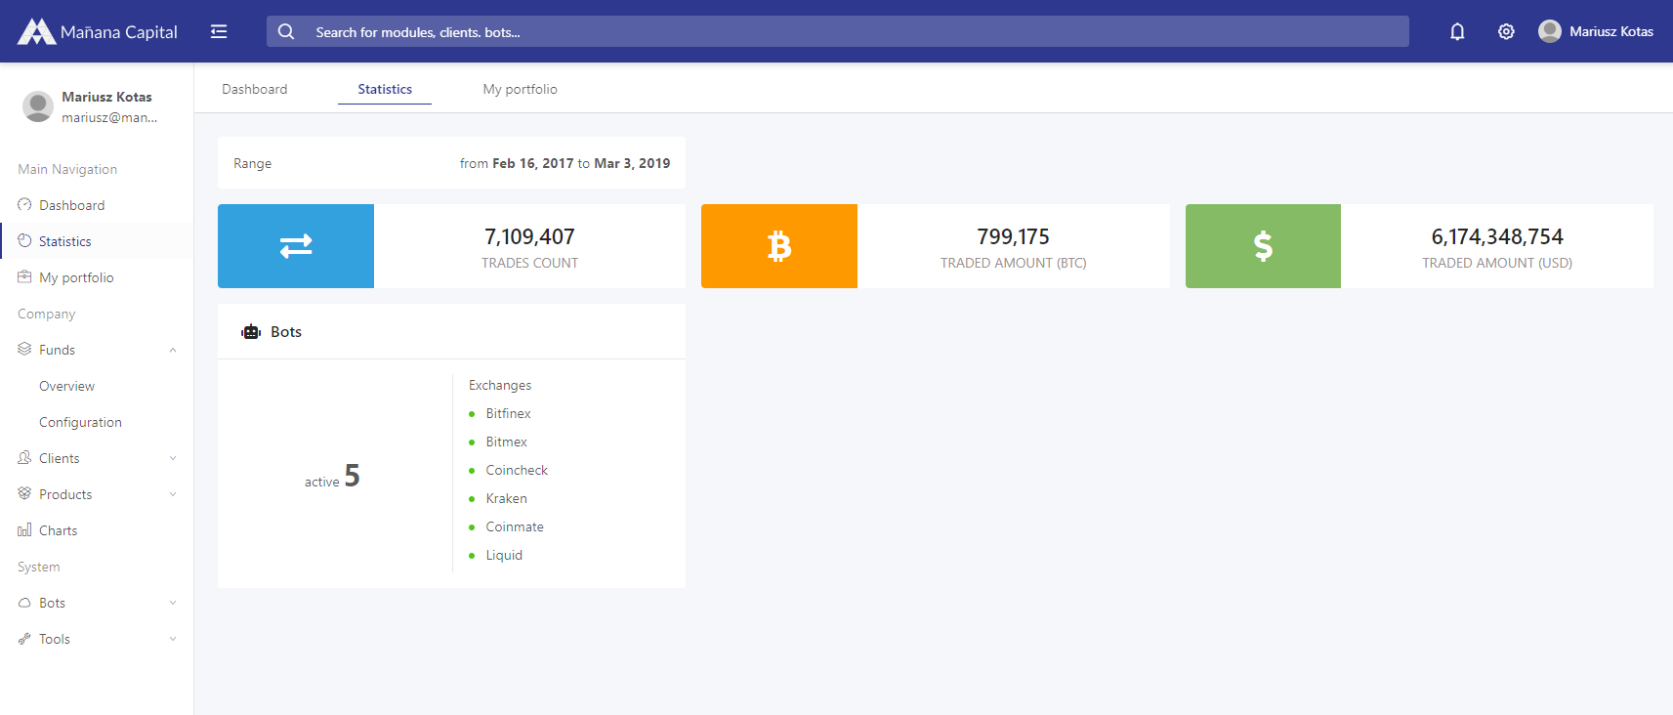The width and height of the screenshot is (1673, 715).
Task: Select Funds Overview in sidebar
Action: (x=66, y=386)
